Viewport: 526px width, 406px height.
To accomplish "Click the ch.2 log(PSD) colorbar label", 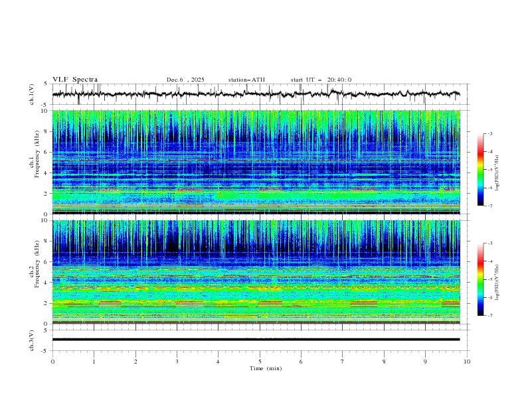I will click(497, 283).
